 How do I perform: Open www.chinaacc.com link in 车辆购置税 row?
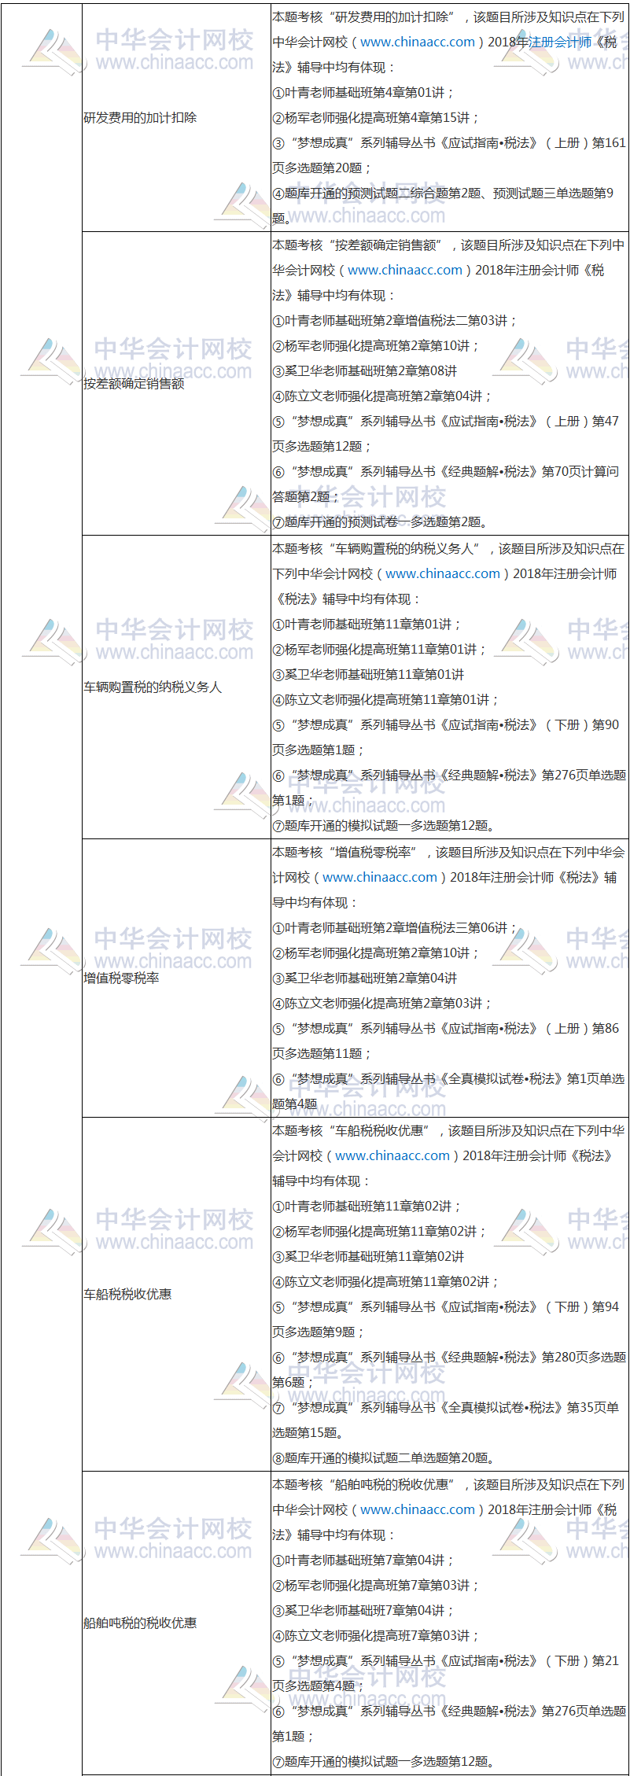(x=443, y=573)
